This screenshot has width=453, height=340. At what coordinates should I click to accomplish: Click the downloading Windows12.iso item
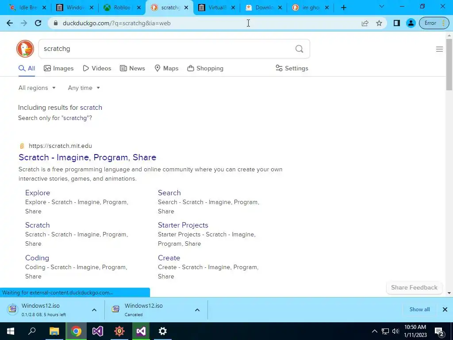tap(46, 309)
